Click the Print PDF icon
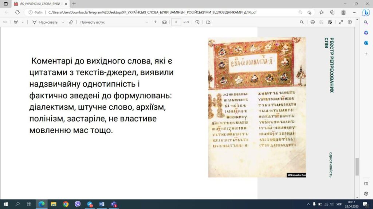The image size is (373, 209). coord(313,22)
